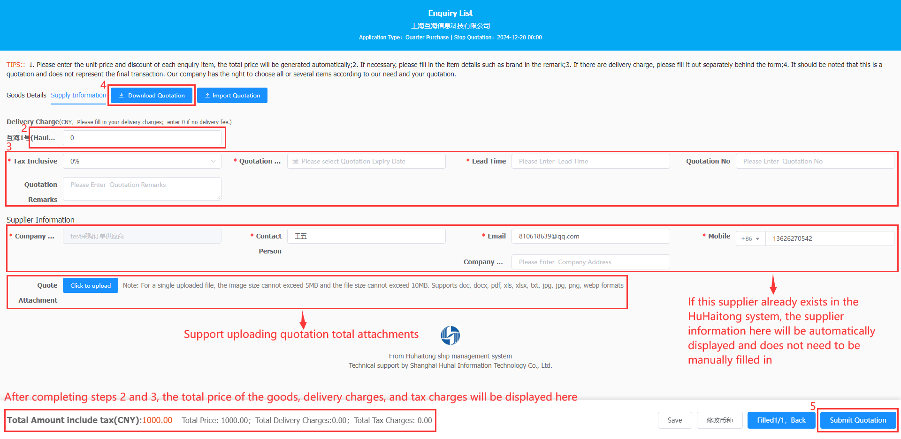The width and height of the screenshot is (901, 439).
Task: Click the Total Tax Charges text
Action: pos(393,420)
